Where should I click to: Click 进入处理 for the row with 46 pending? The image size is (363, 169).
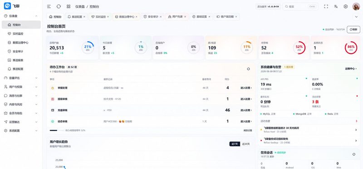(246, 110)
